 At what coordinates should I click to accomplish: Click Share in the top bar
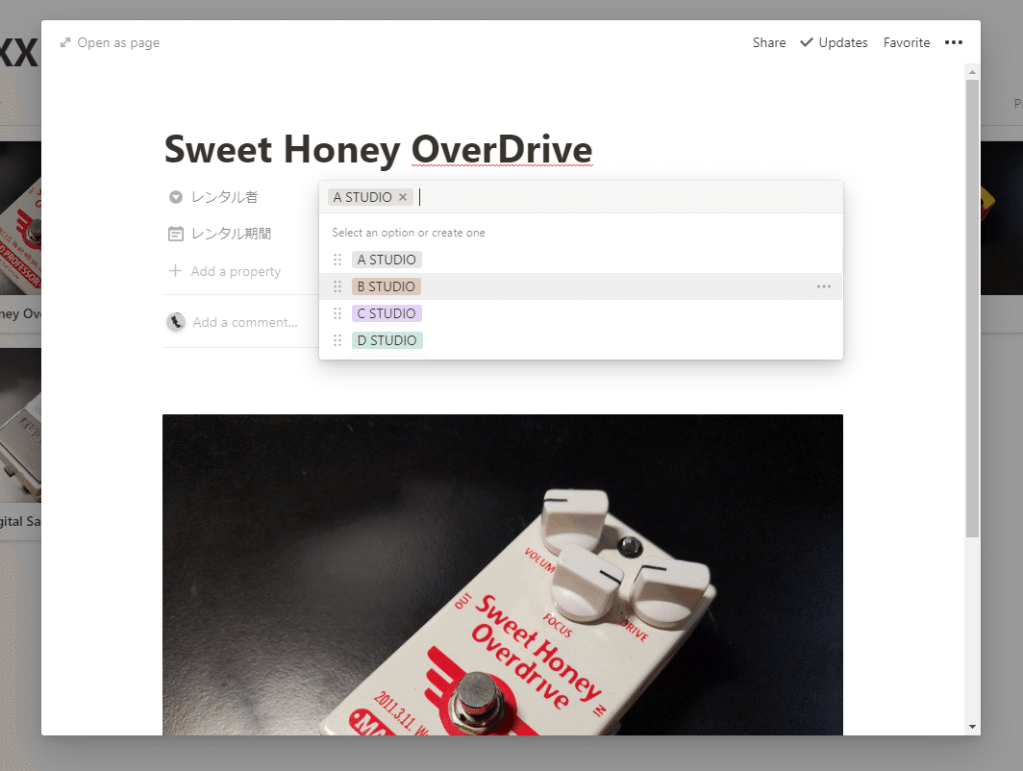[769, 42]
